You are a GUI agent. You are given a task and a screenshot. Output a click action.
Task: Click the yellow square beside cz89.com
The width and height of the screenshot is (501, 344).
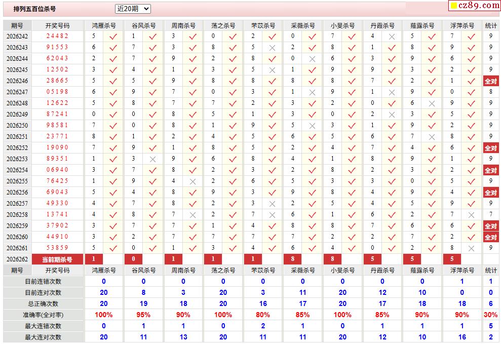[x=454, y=6]
